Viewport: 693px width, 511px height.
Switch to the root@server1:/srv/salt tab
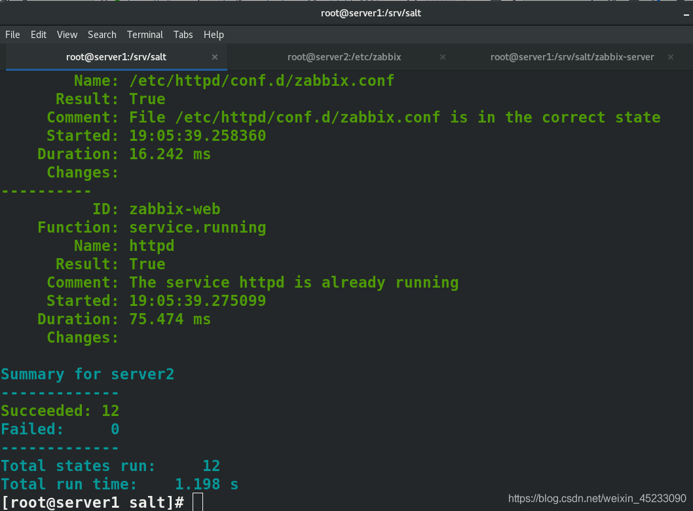[116, 57]
